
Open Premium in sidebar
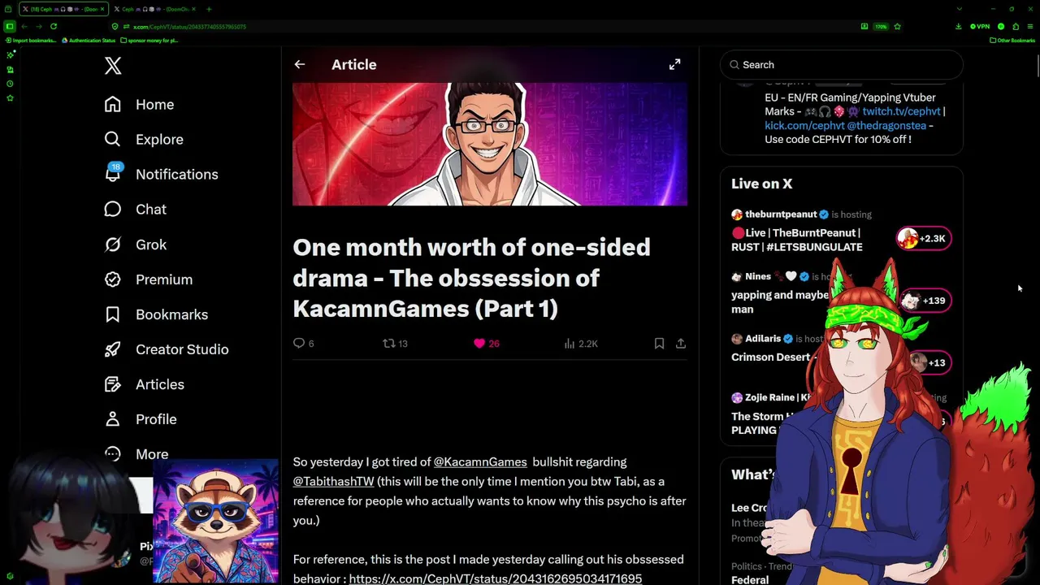coord(149,279)
